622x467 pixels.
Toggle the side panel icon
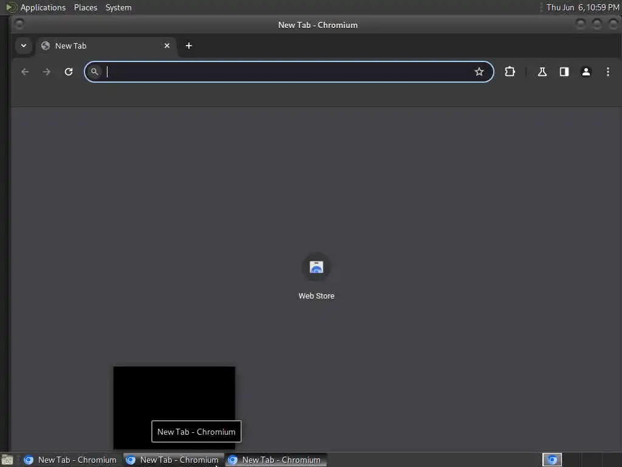pyautogui.click(x=564, y=72)
